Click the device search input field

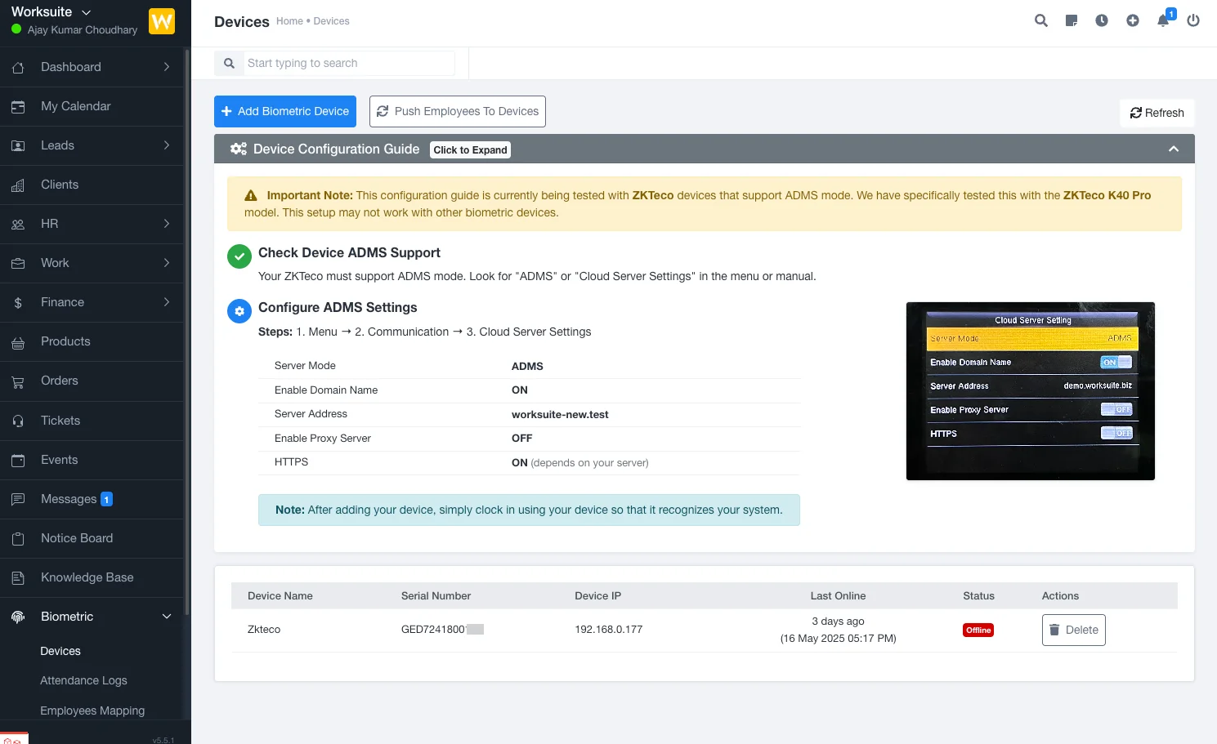[348, 63]
